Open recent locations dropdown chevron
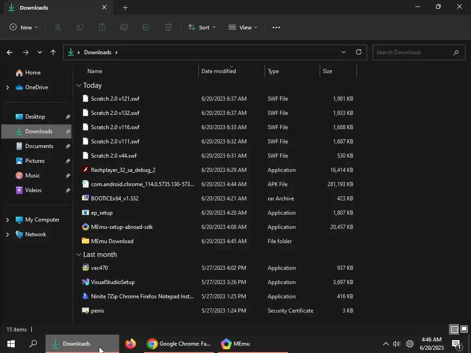471x353 pixels. tap(40, 52)
